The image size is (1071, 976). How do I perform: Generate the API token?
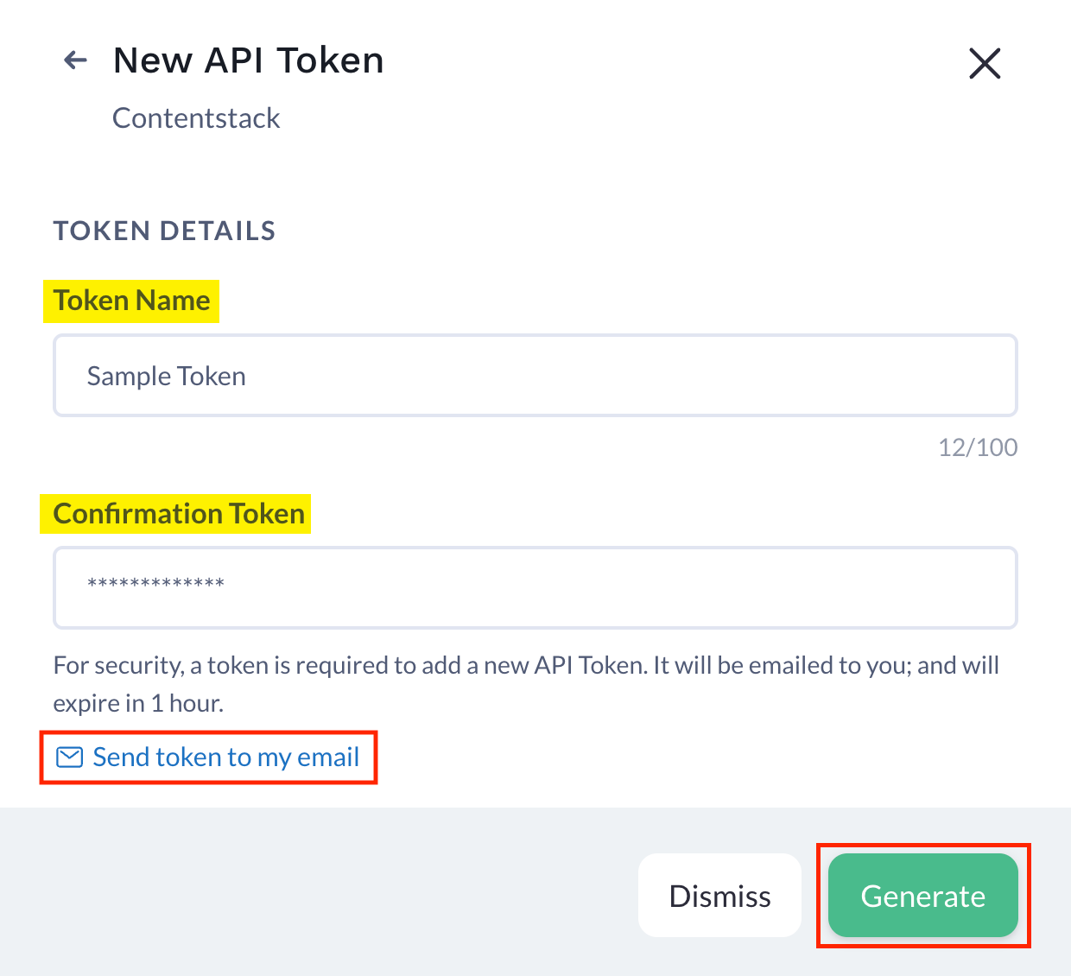click(923, 896)
